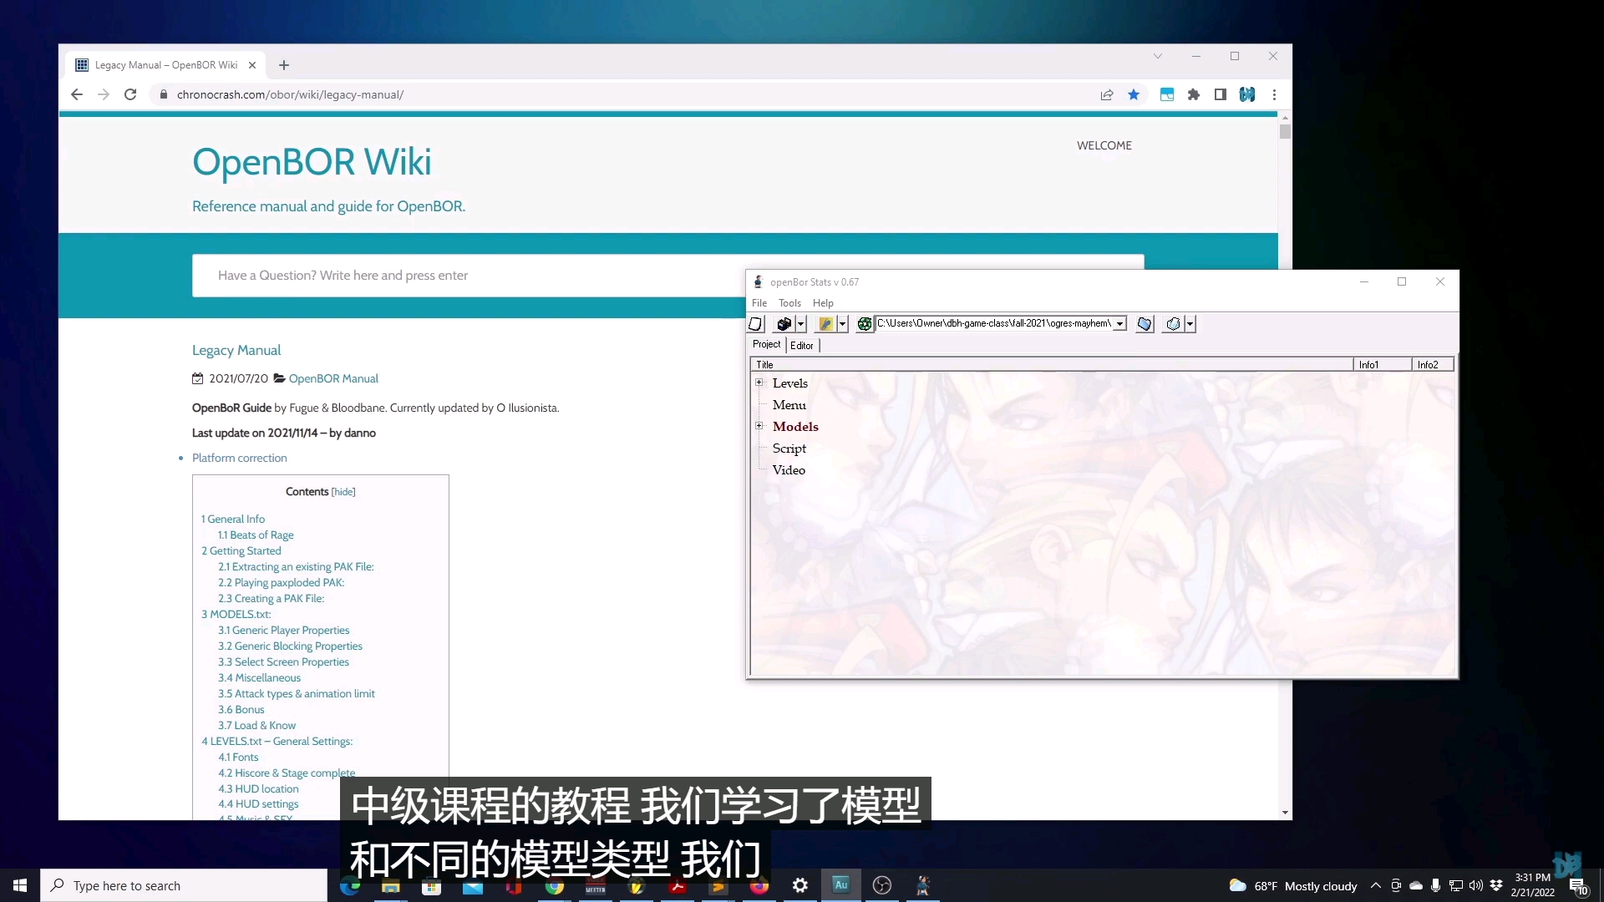
Task: Open Chrome three-dot menu
Action: pyautogui.click(x=1274, y=94)
